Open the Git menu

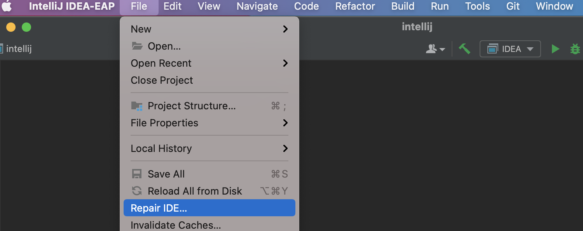[x=513, y=6]
